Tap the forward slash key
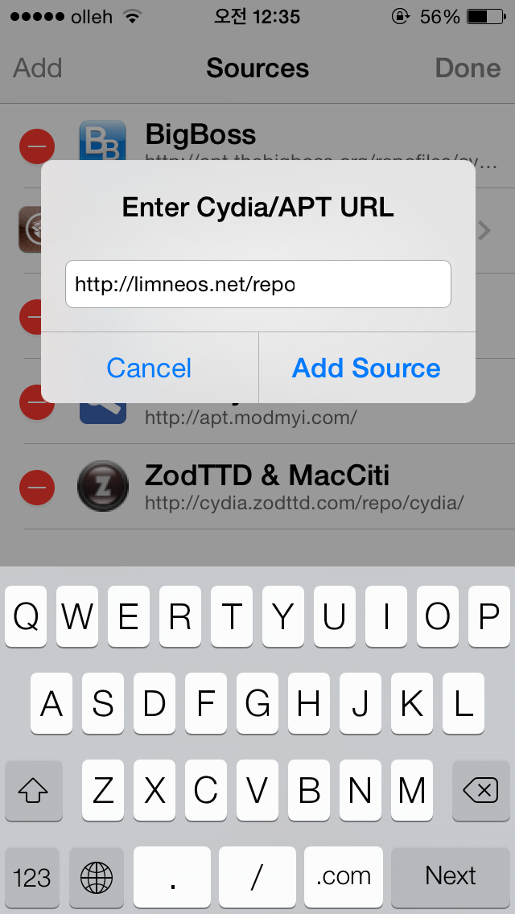The height and width of the screenshot is (914, 515). (257, 876)
